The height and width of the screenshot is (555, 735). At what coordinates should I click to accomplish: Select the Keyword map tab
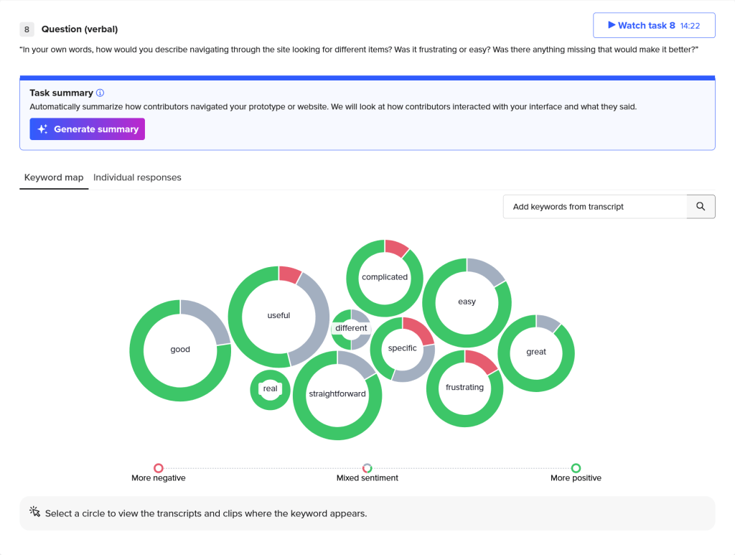pos(54,177)
